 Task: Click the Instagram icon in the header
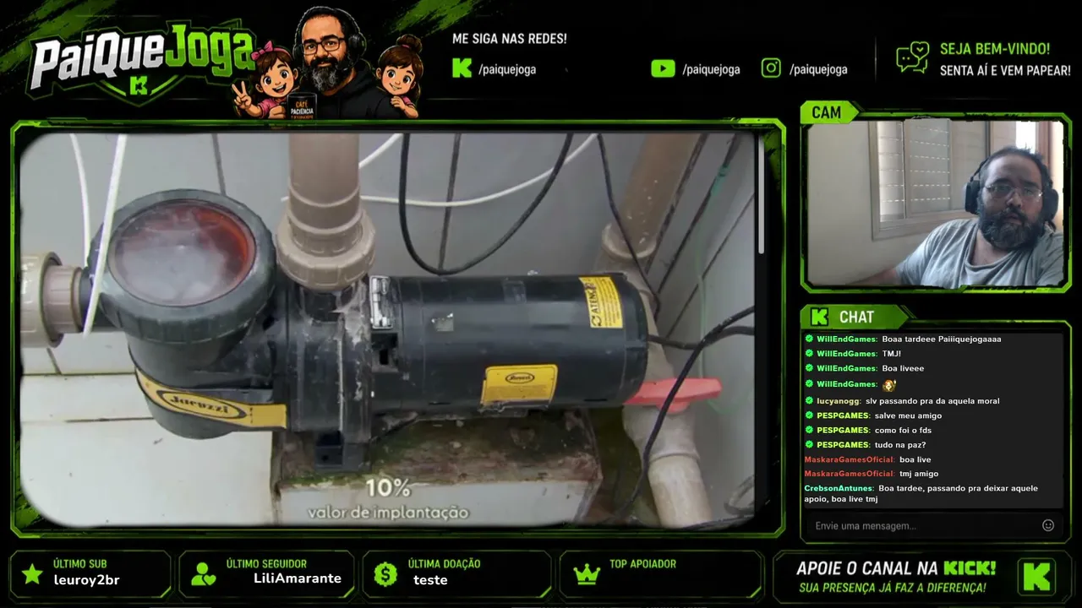pyautogui.click(x=771, y=68)
